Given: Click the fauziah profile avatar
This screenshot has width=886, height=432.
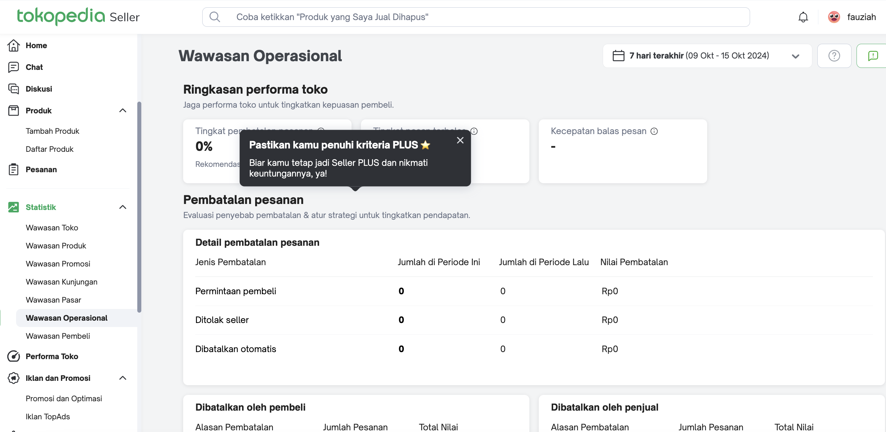Looking at the screenshot, I should pyautogui.click(x=834, y=17).
